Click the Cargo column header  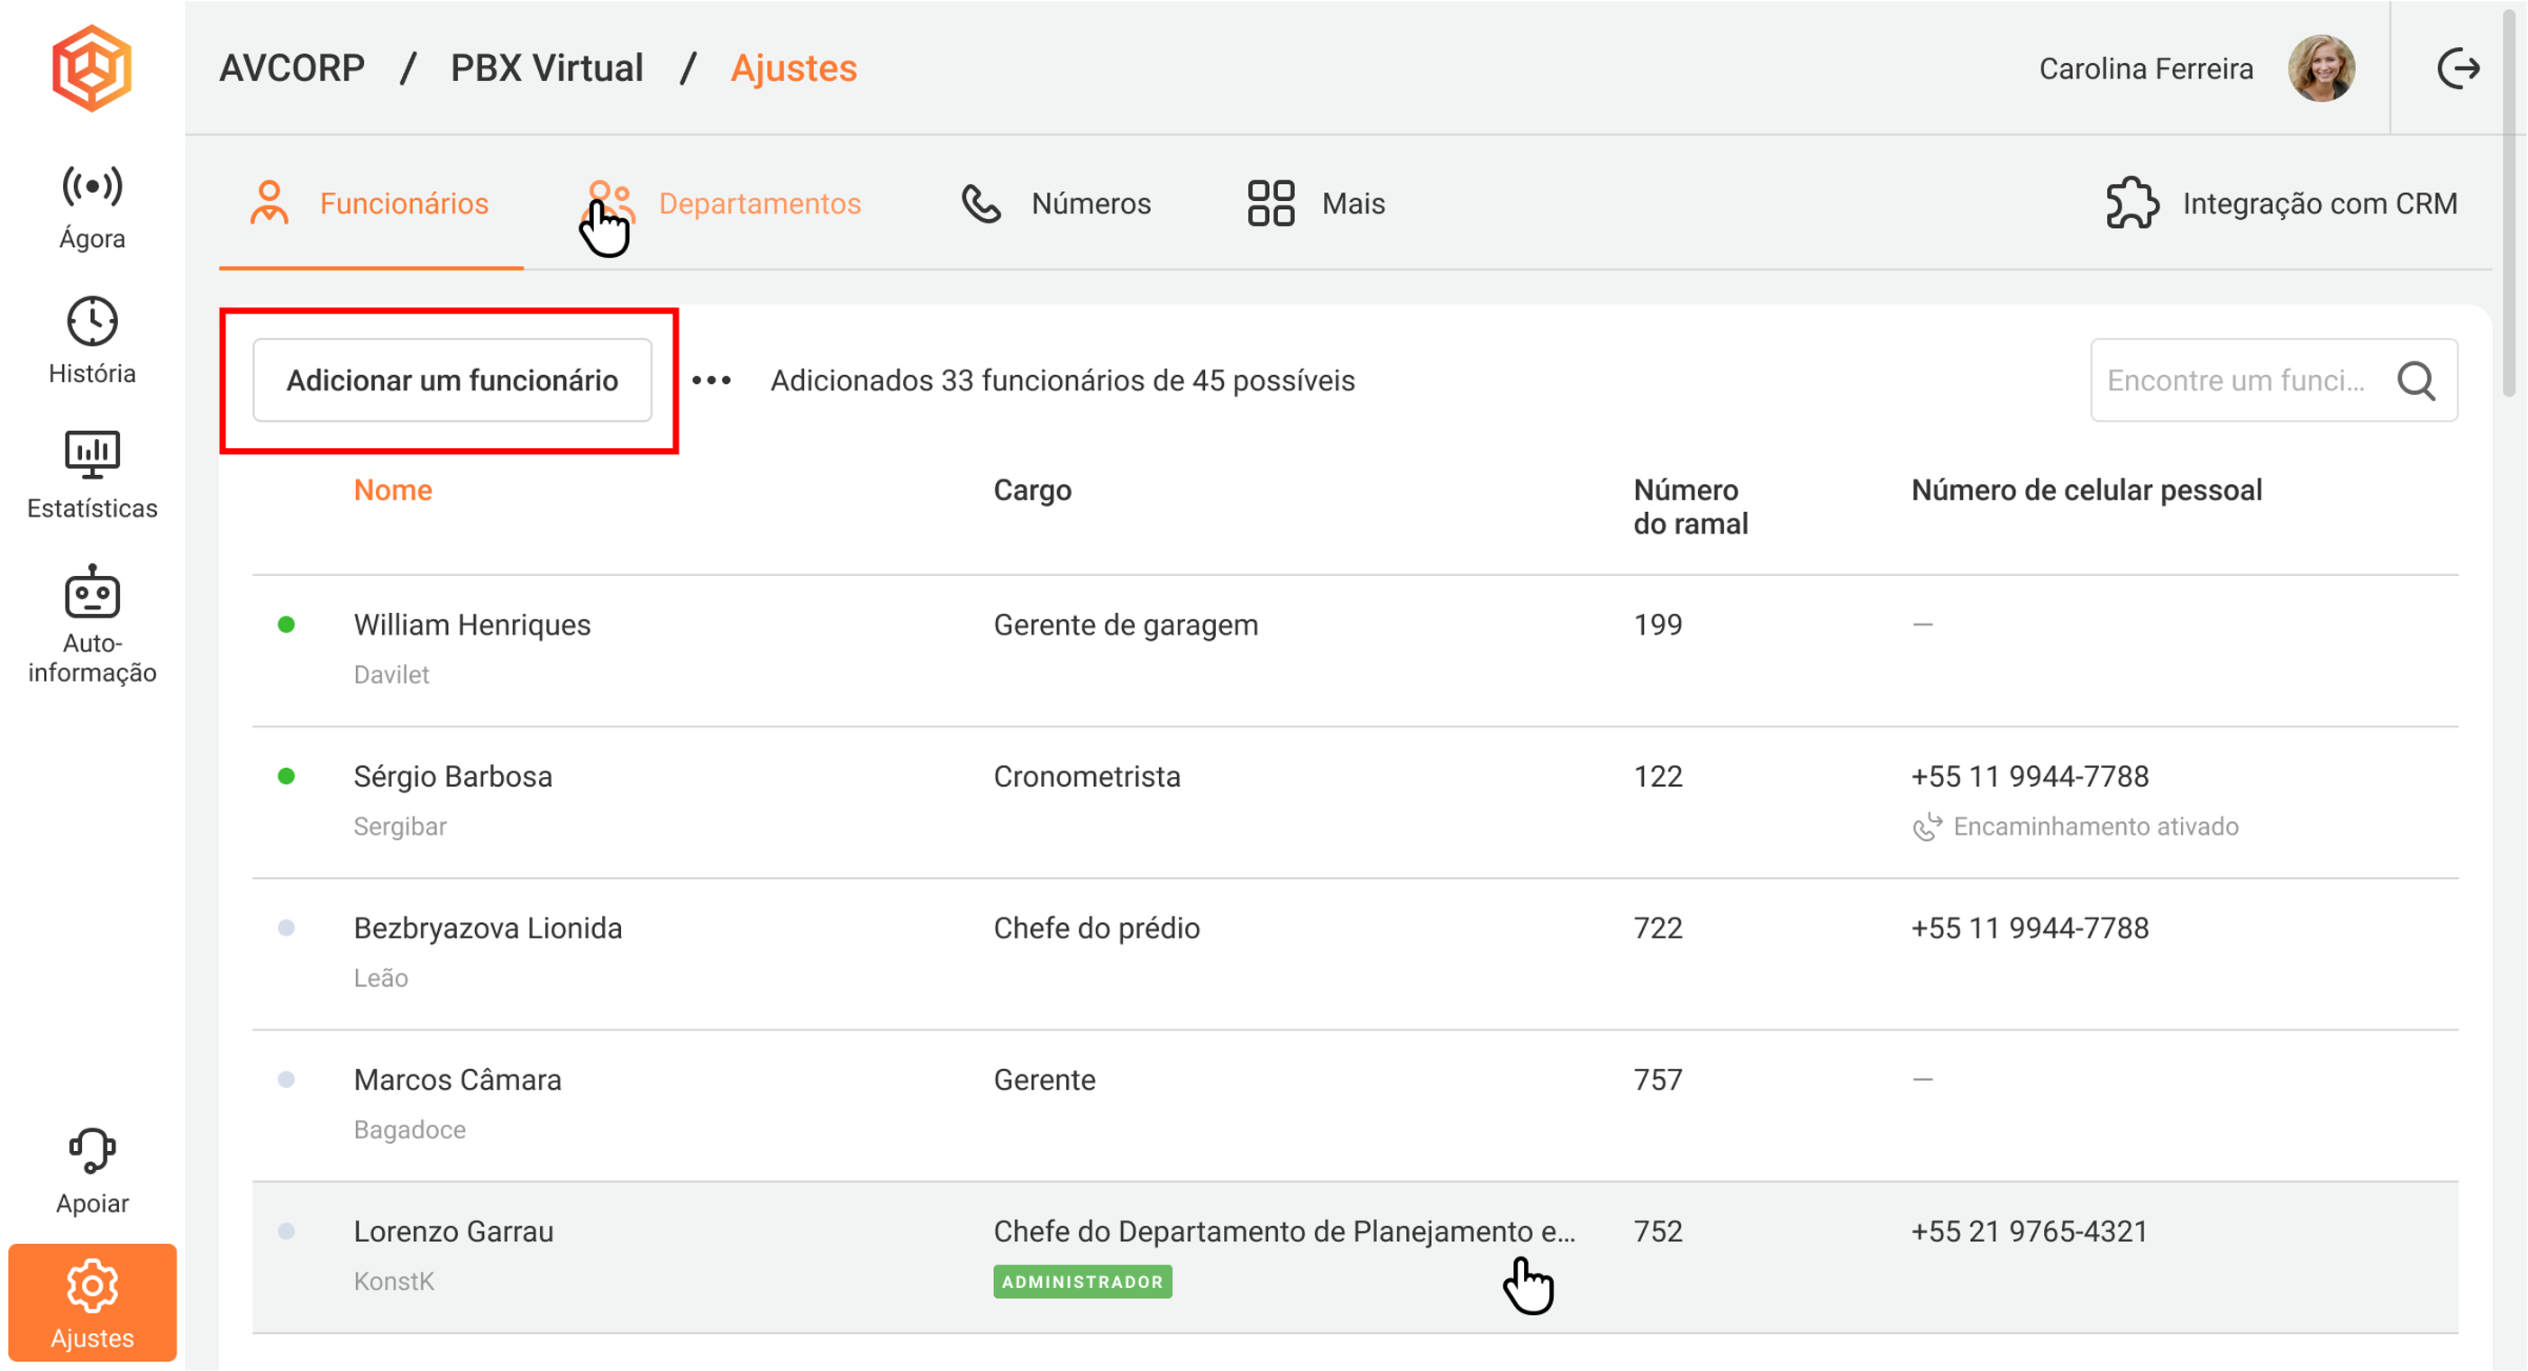[1033, 489]
